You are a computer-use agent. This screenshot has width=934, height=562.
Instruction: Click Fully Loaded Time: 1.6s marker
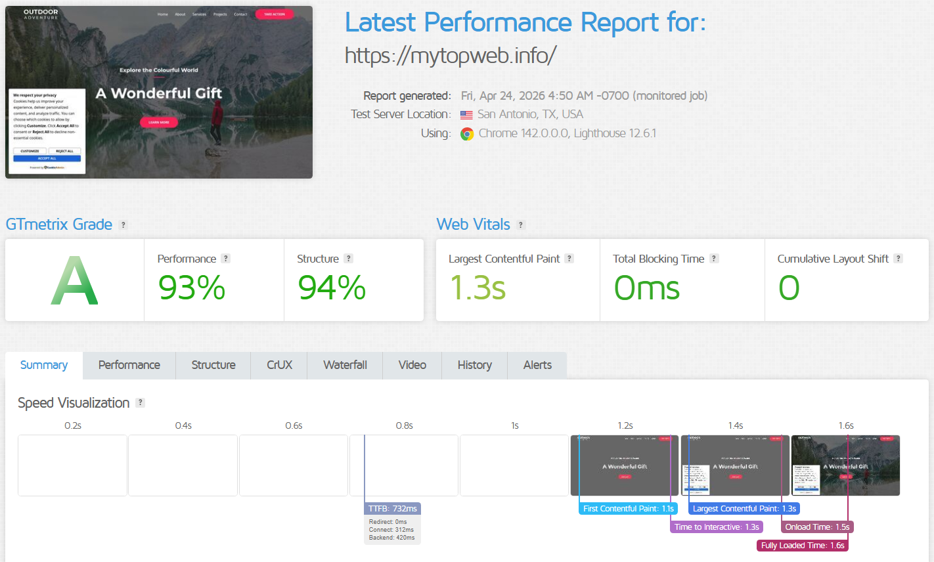803,546
